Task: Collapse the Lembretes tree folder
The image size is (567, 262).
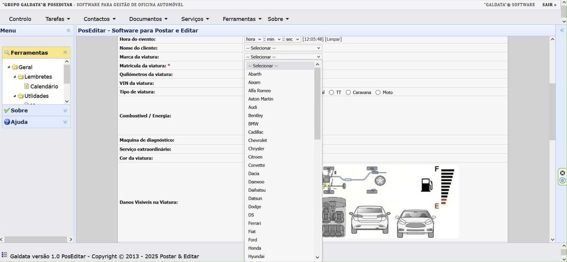Action: point(15,77)
